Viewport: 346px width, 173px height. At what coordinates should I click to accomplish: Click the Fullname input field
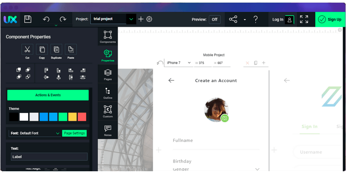click(x=216, y=143)
